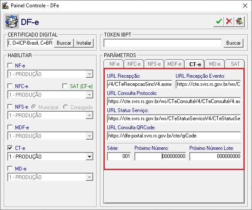The width and height of the screenshot is (252, 210).
Task: Click the URL Recepção Evento field
Action: [208, 84]
